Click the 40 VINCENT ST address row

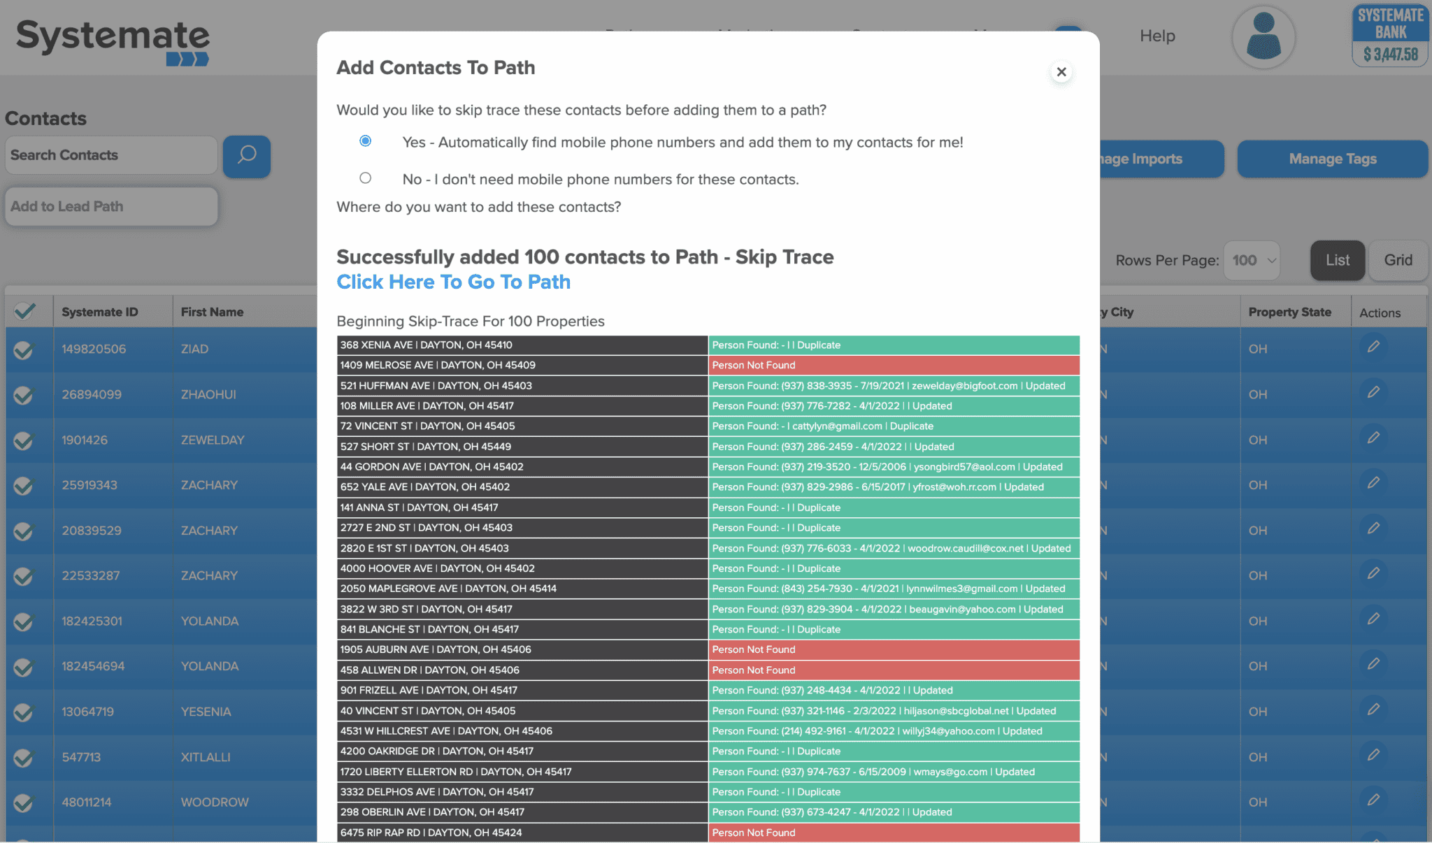click(x=522, y=710)
